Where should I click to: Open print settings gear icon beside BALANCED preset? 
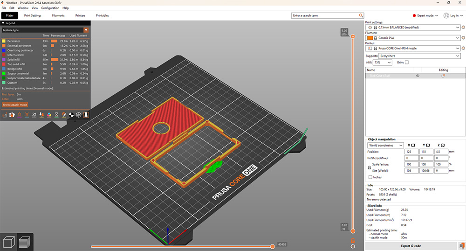point(463,28)
